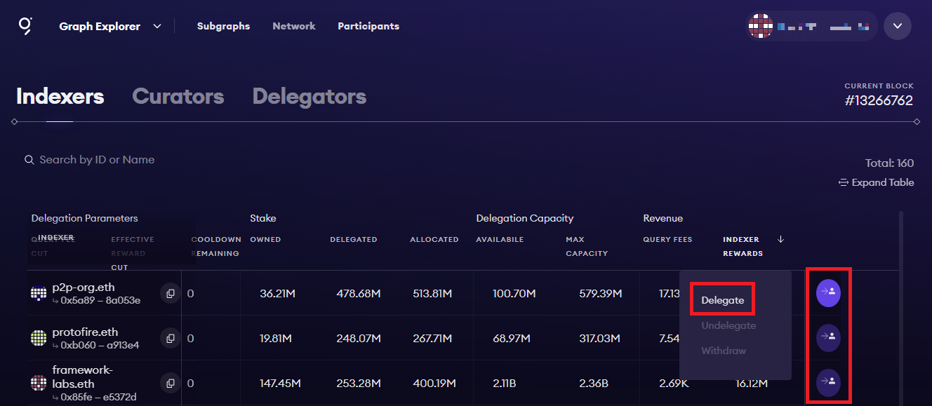Select Delegate from the context menu
The image size is (932, 406).
pyautogui.click(x=722, y=300)
